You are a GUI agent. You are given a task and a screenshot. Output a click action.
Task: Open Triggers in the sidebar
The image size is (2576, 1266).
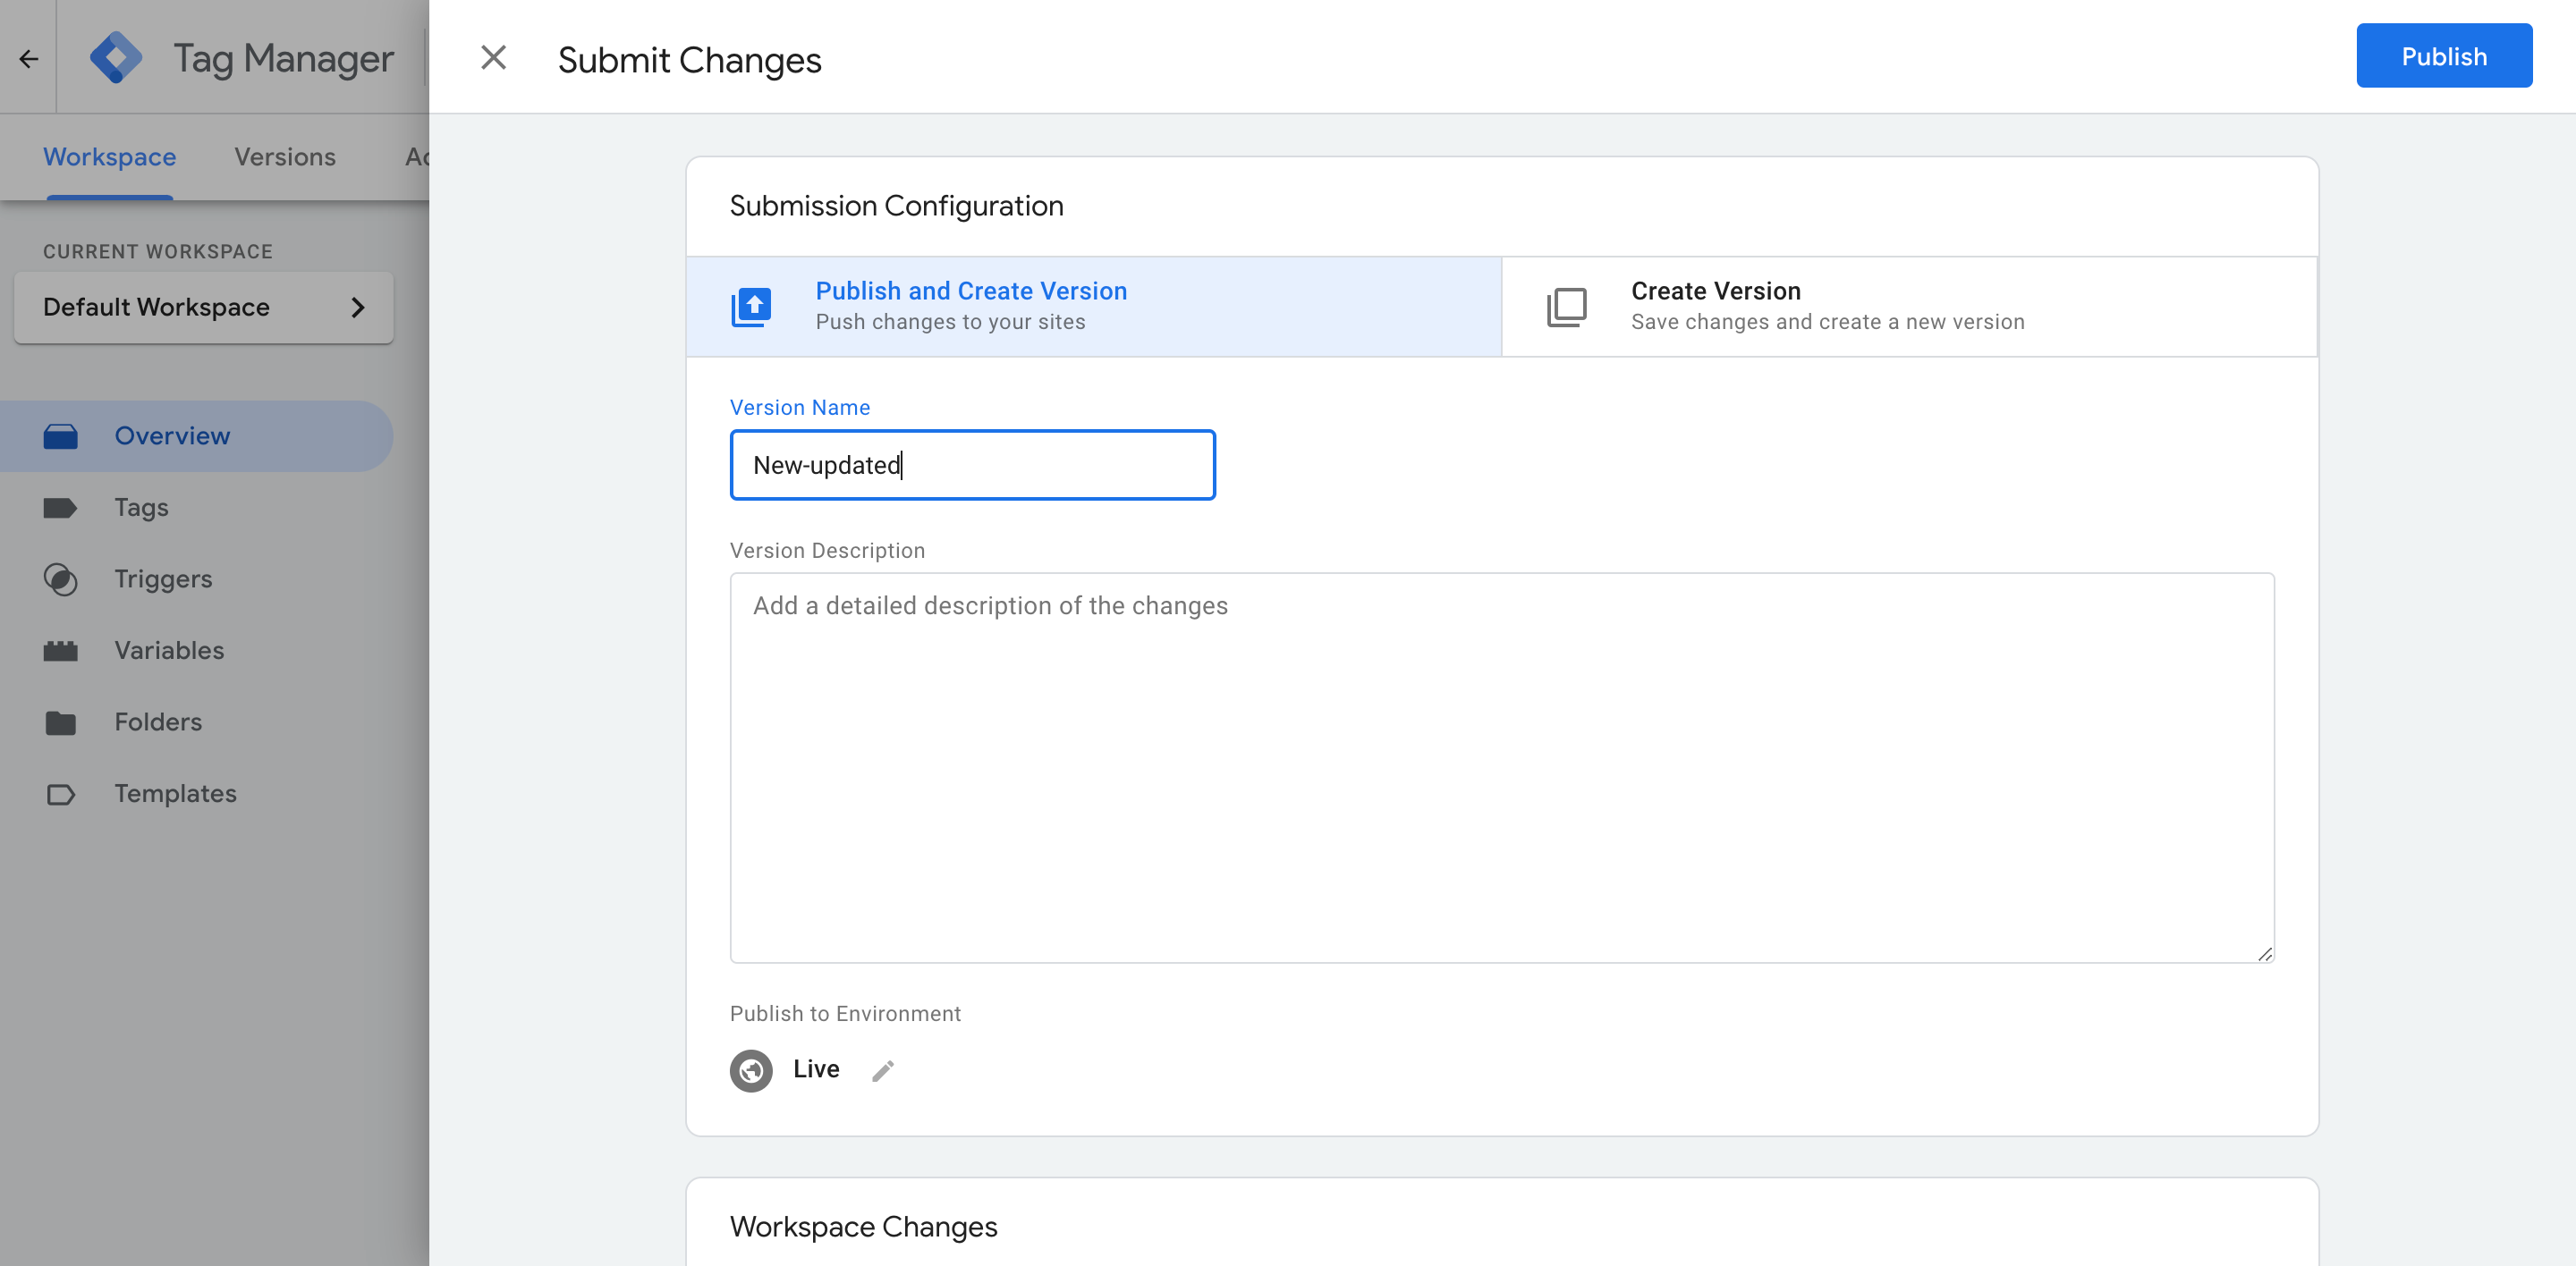[196, 579]
